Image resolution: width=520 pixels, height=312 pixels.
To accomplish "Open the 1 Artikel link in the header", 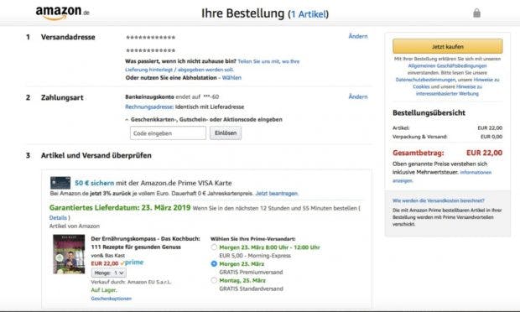I will pos(309,14).
